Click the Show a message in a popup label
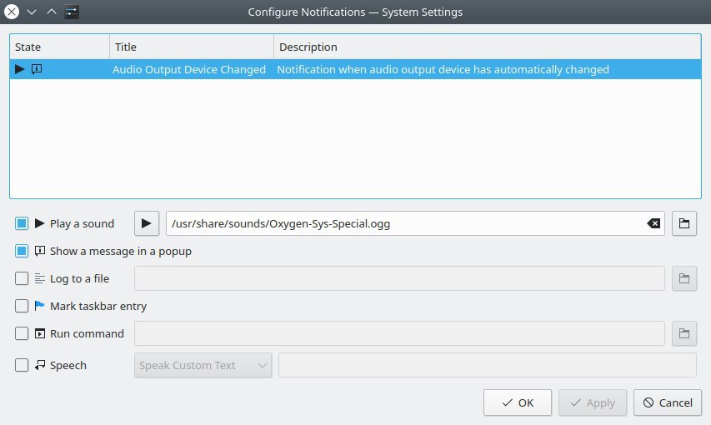This screenshot has height=425, width=711. point(121,252)
